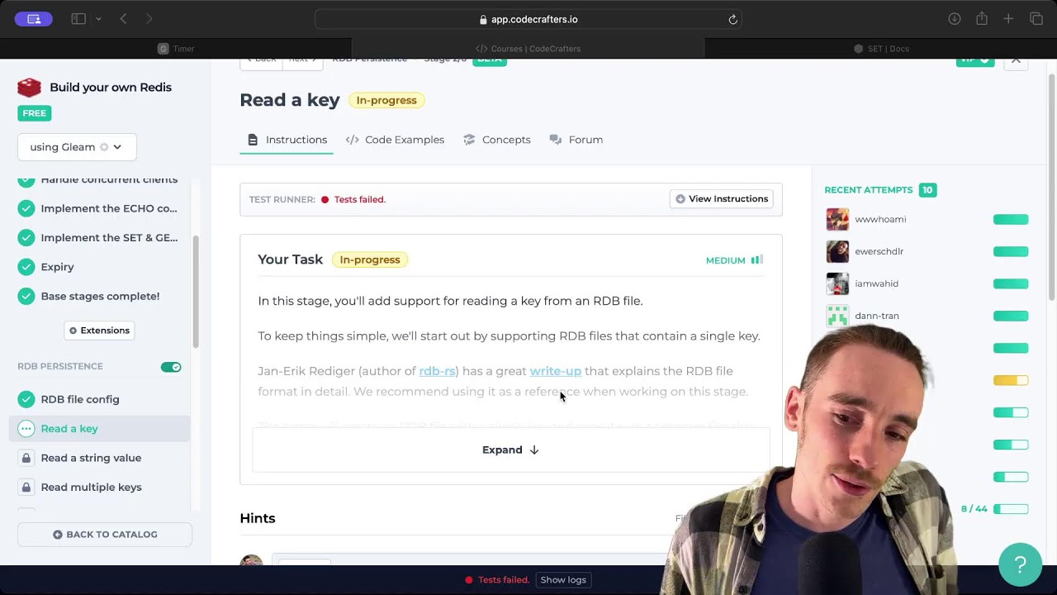The height and width of the screenshot is (595, 1057).
Task: Click the green check beside RDB file config
Action: [x=26, y=399]
